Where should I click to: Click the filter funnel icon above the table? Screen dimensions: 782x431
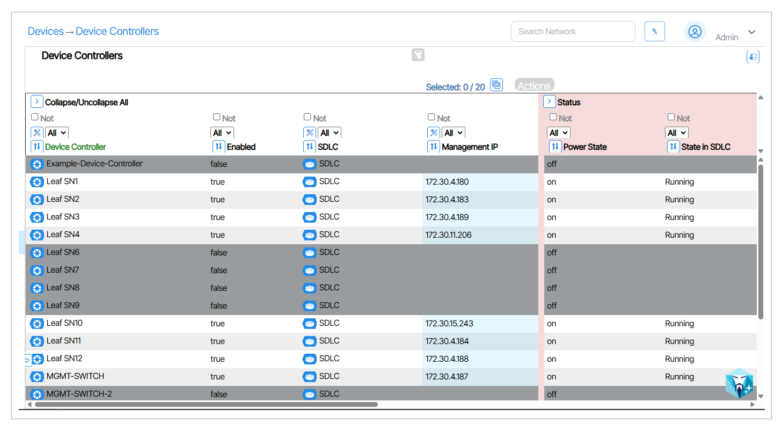[x=418, y=55]
